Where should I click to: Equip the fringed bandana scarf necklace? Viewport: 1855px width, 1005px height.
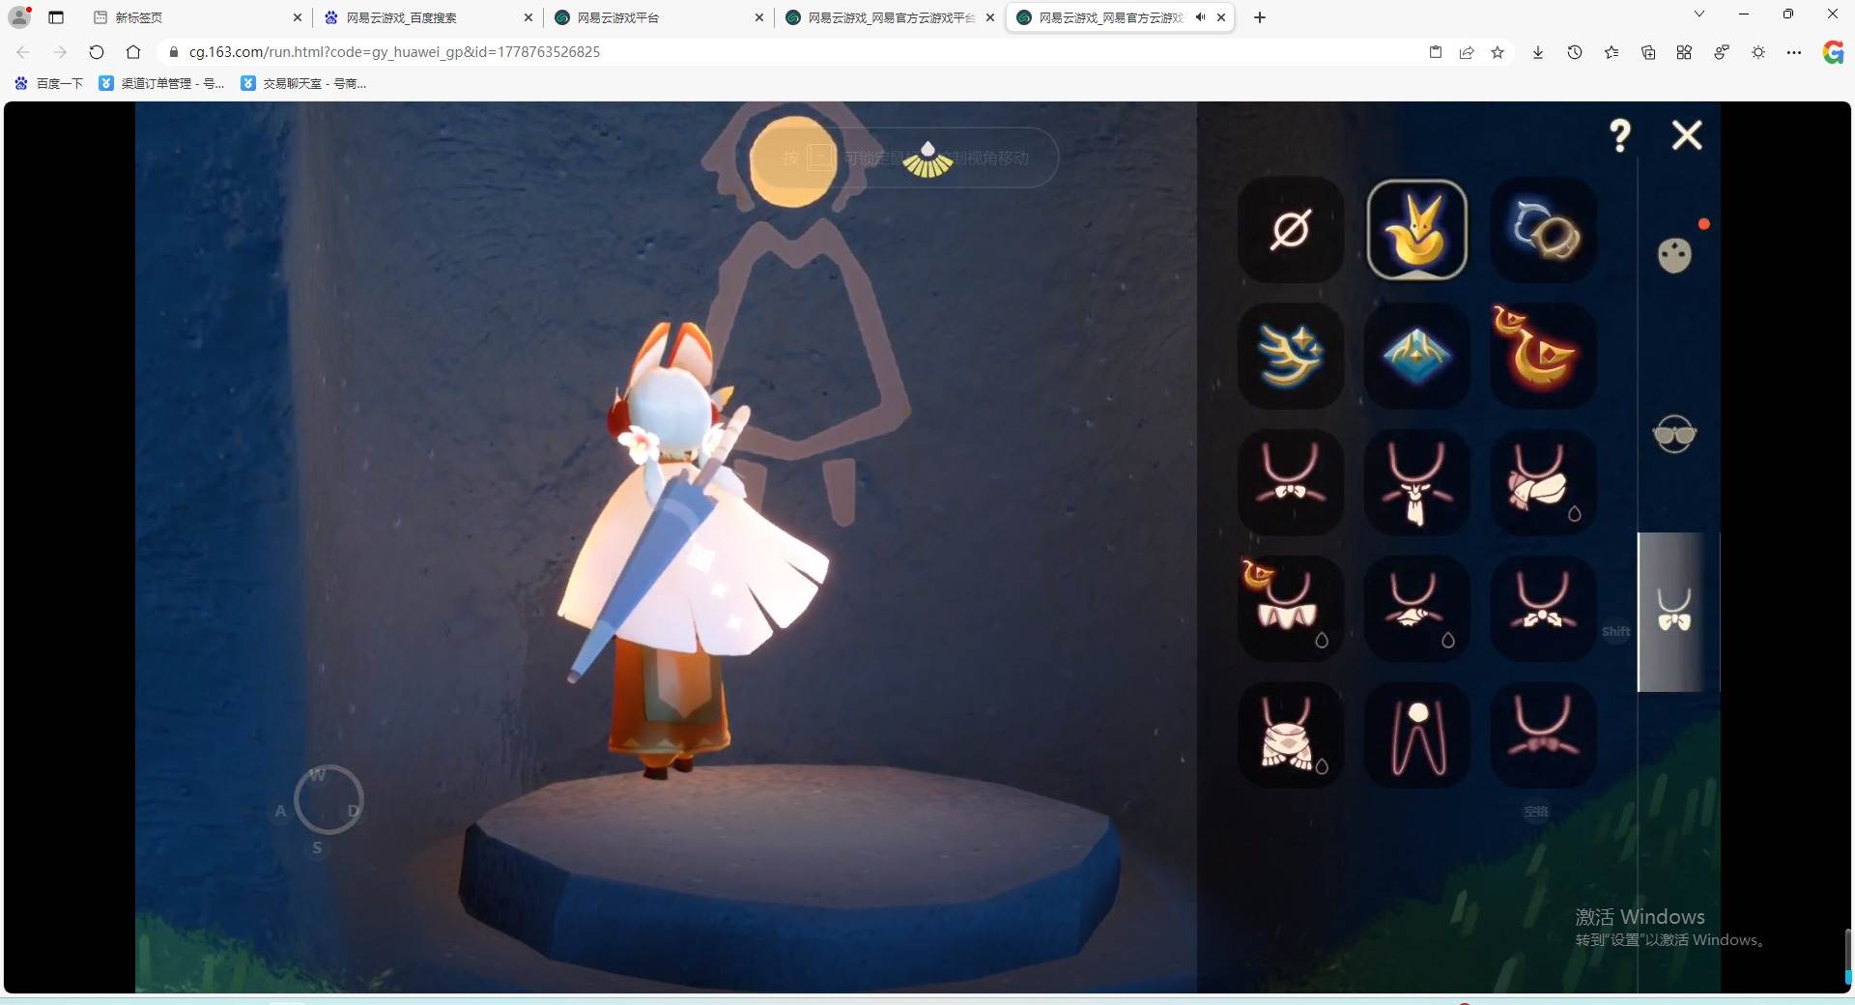tap(1291, 735)
